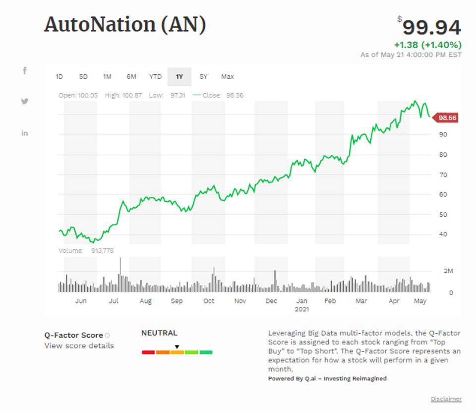Image resolution: width=476 pixels, height=412 pixels.
Task: Toggle the 5Y chart range on
Action: coord(204,76)
